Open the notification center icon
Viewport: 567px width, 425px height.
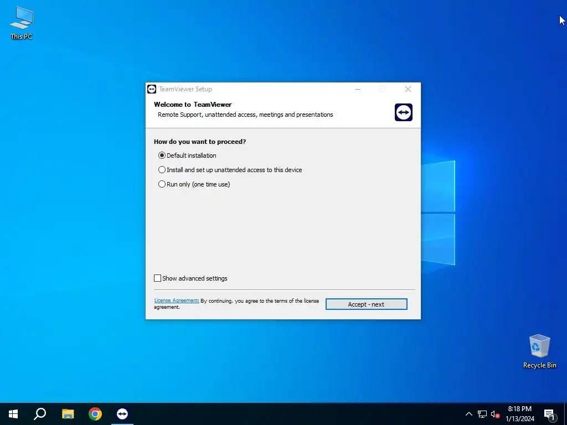(x=549, y=414)
